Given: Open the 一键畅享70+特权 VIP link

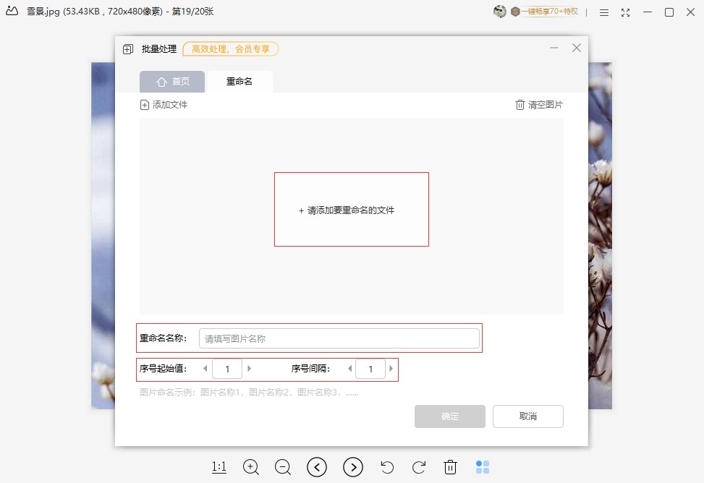Looking at the screenshot, I should (543, 12).
